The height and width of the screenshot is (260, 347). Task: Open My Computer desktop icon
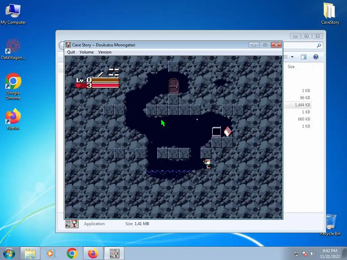pos(13,14)
